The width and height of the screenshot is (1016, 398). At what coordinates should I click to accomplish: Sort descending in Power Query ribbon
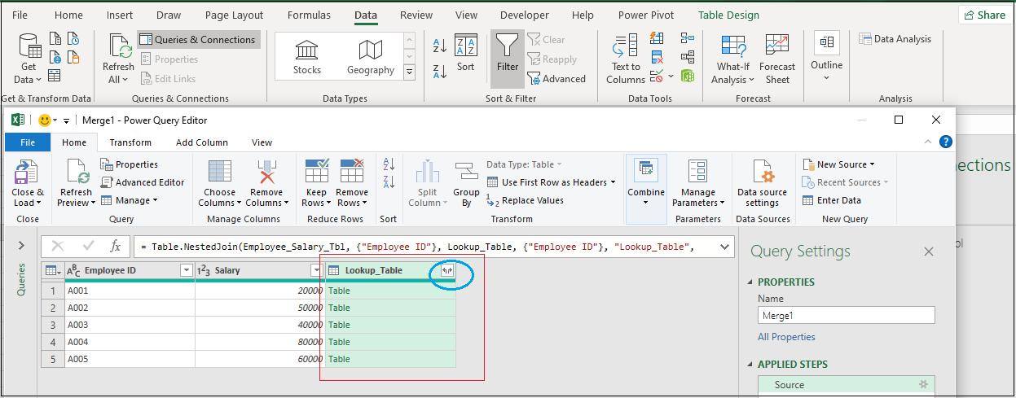(389, 182)
